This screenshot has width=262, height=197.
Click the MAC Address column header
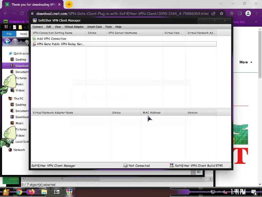(x=163, y=113)
